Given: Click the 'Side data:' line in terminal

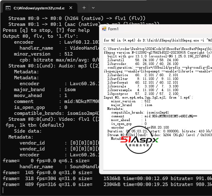Looking at the screenshot, I should click(28, 131).
